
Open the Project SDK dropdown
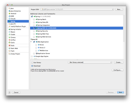tap(77, 9)
